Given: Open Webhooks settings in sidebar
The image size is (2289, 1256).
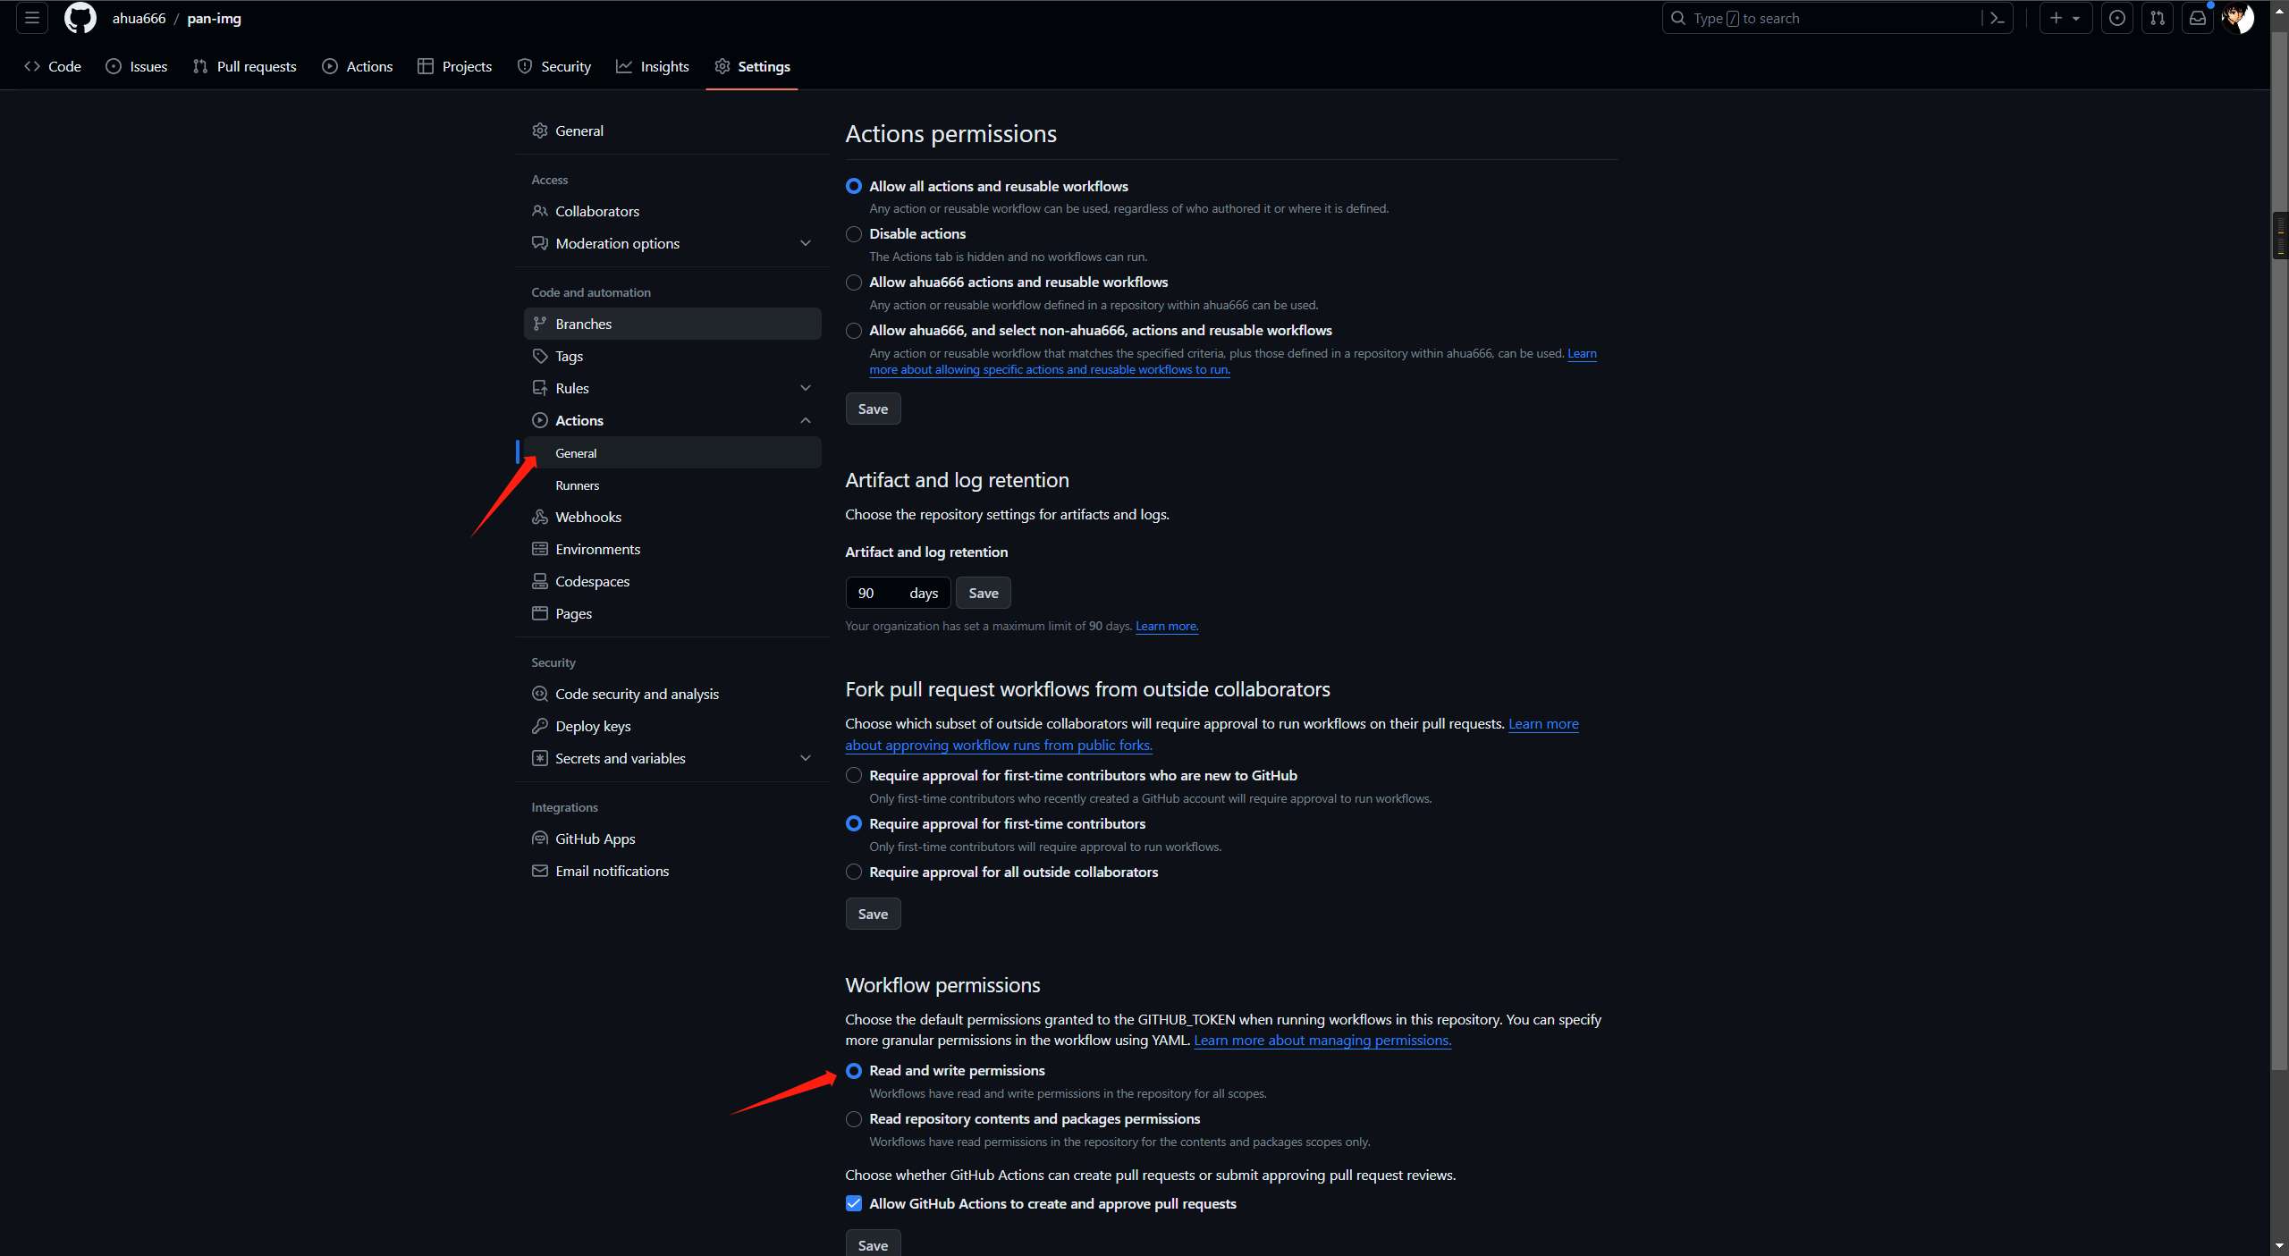Looking at the screenshot, I should point(587,517).
